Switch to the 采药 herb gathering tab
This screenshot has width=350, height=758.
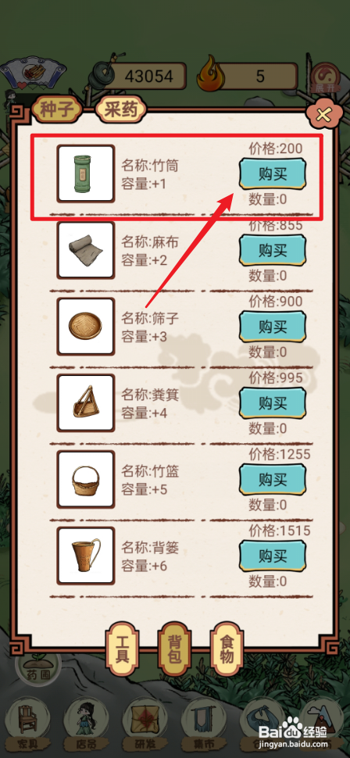(x=121, y=110)
